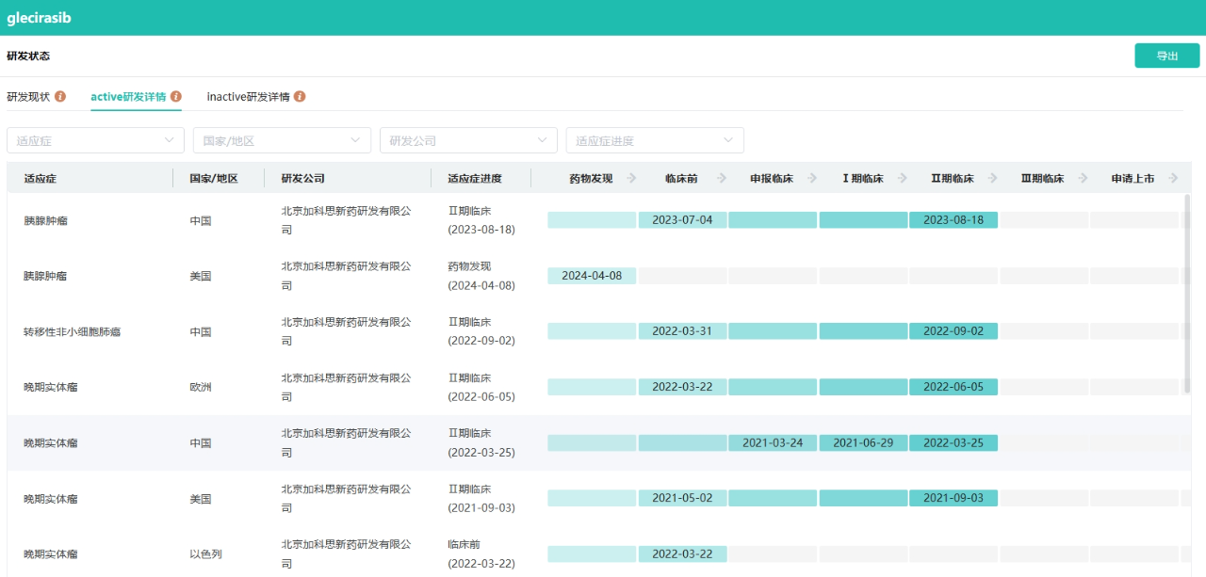Open the 研发公司 filter dropdown

(x=468, y=140)
